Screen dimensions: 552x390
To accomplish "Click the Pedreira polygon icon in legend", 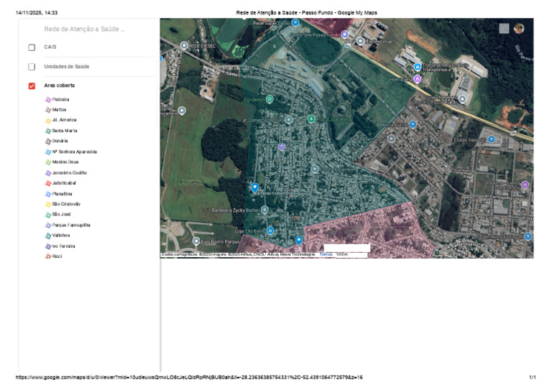I will pyautogui.click(x=48, y=100).
